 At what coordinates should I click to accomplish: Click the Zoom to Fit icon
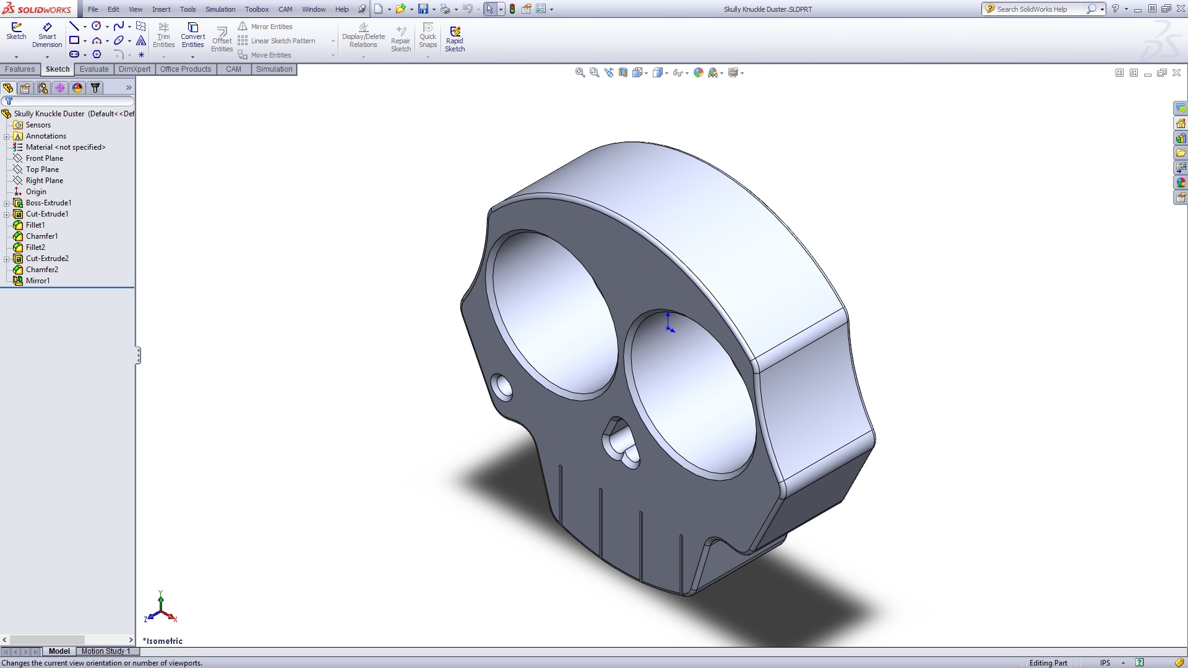[x=580, y=72]
